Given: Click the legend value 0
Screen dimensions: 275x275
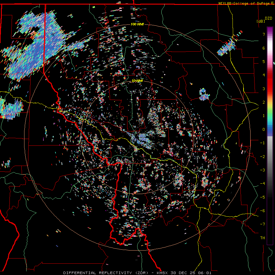Looking at the screenshot, I should [x=264, y=130].
